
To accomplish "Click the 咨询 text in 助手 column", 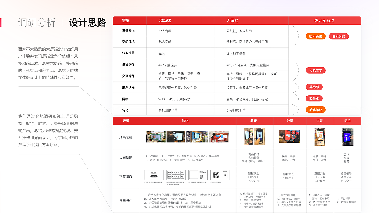I will pyautogui.click(x=346, y=154).
